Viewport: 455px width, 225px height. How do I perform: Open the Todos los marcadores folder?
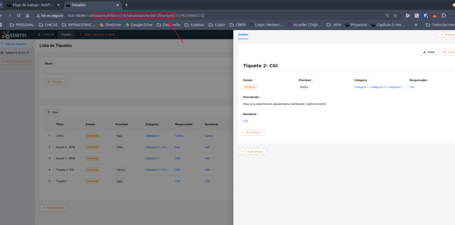[x=440, y=25]
